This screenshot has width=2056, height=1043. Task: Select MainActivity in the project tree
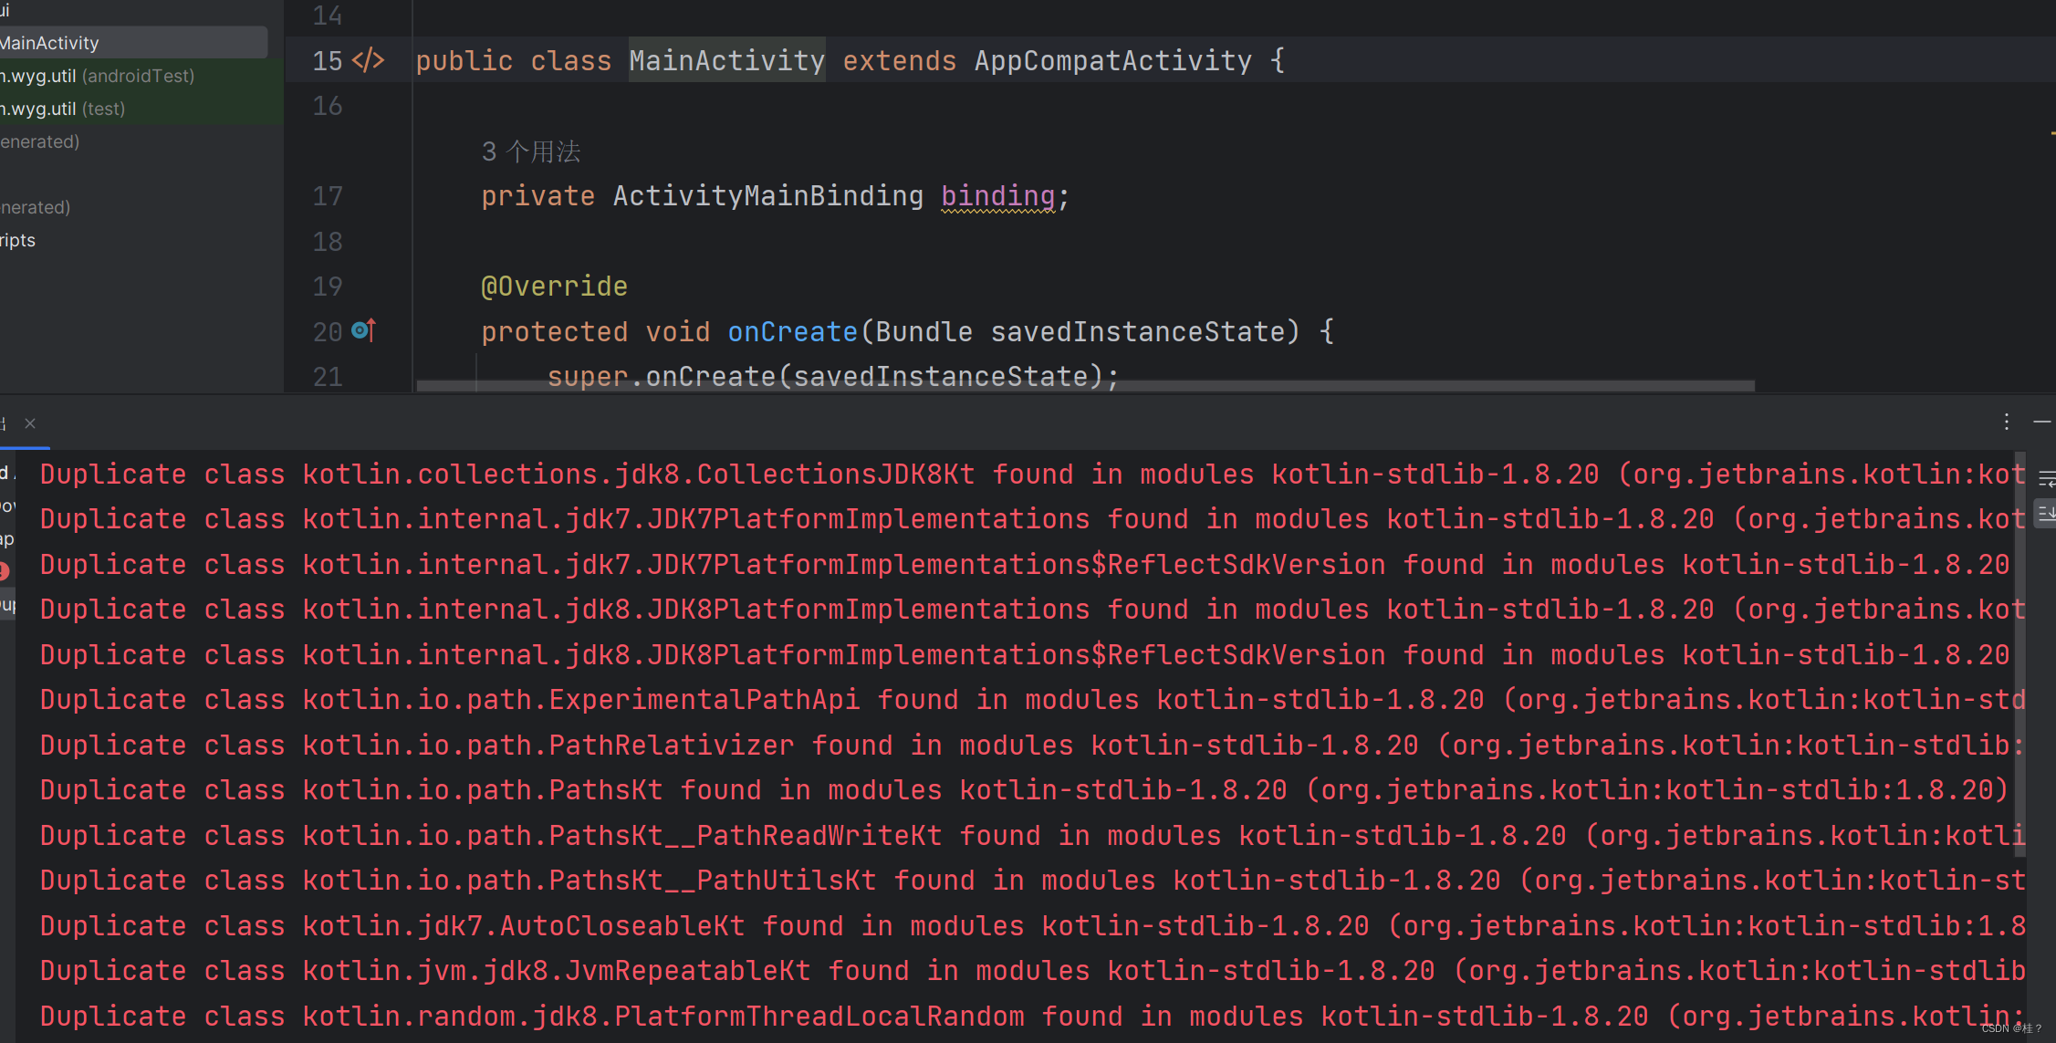point(133,42)
